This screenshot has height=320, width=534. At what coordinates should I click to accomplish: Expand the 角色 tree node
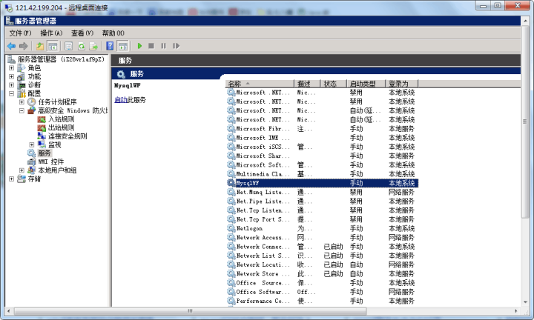11,67
